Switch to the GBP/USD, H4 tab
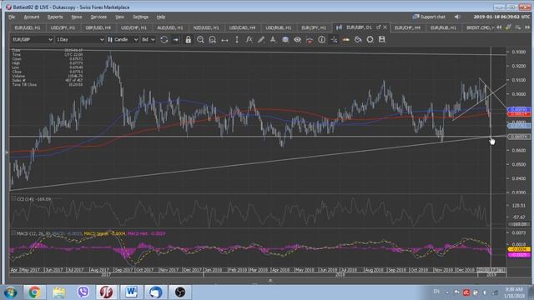The width and height of the screenshot is (534, 300). 98,27
